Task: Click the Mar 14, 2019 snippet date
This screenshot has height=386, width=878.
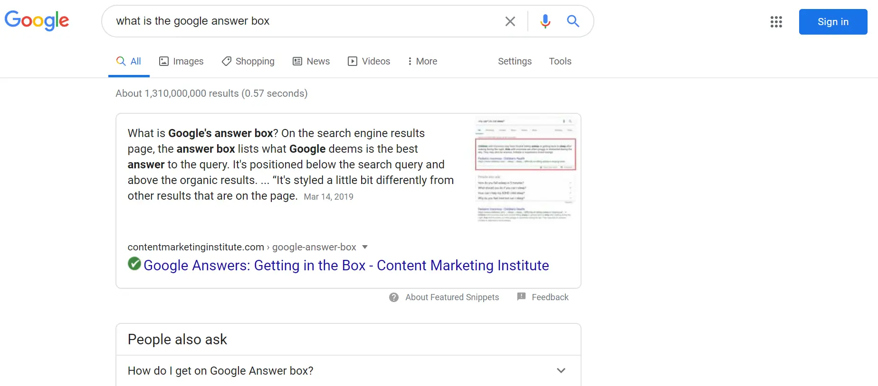Action: point(328,197)
